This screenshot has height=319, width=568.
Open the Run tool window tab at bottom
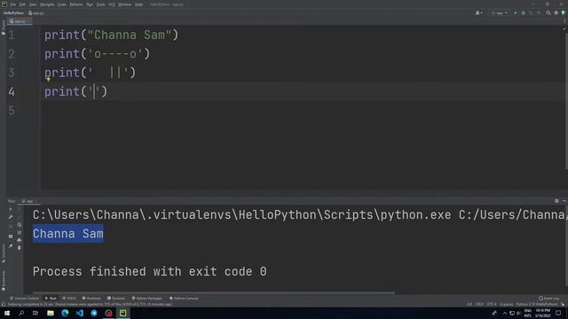(51, 299)
